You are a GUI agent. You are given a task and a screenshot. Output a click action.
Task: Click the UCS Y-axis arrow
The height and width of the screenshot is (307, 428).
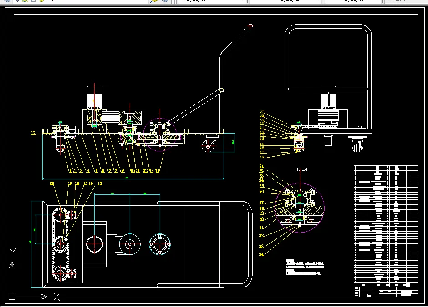tap(12, 265)
